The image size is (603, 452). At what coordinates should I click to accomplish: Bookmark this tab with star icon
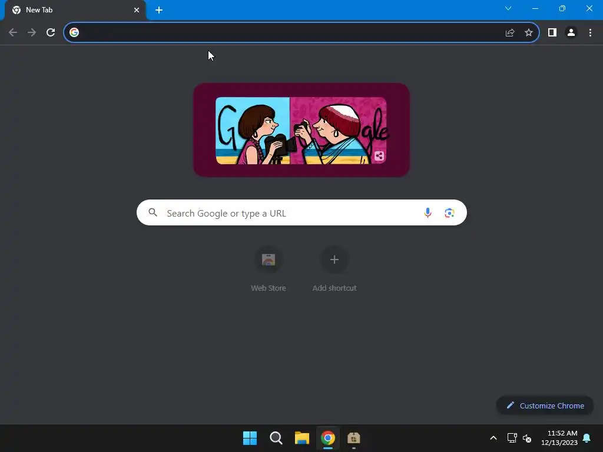coord(529,33)
